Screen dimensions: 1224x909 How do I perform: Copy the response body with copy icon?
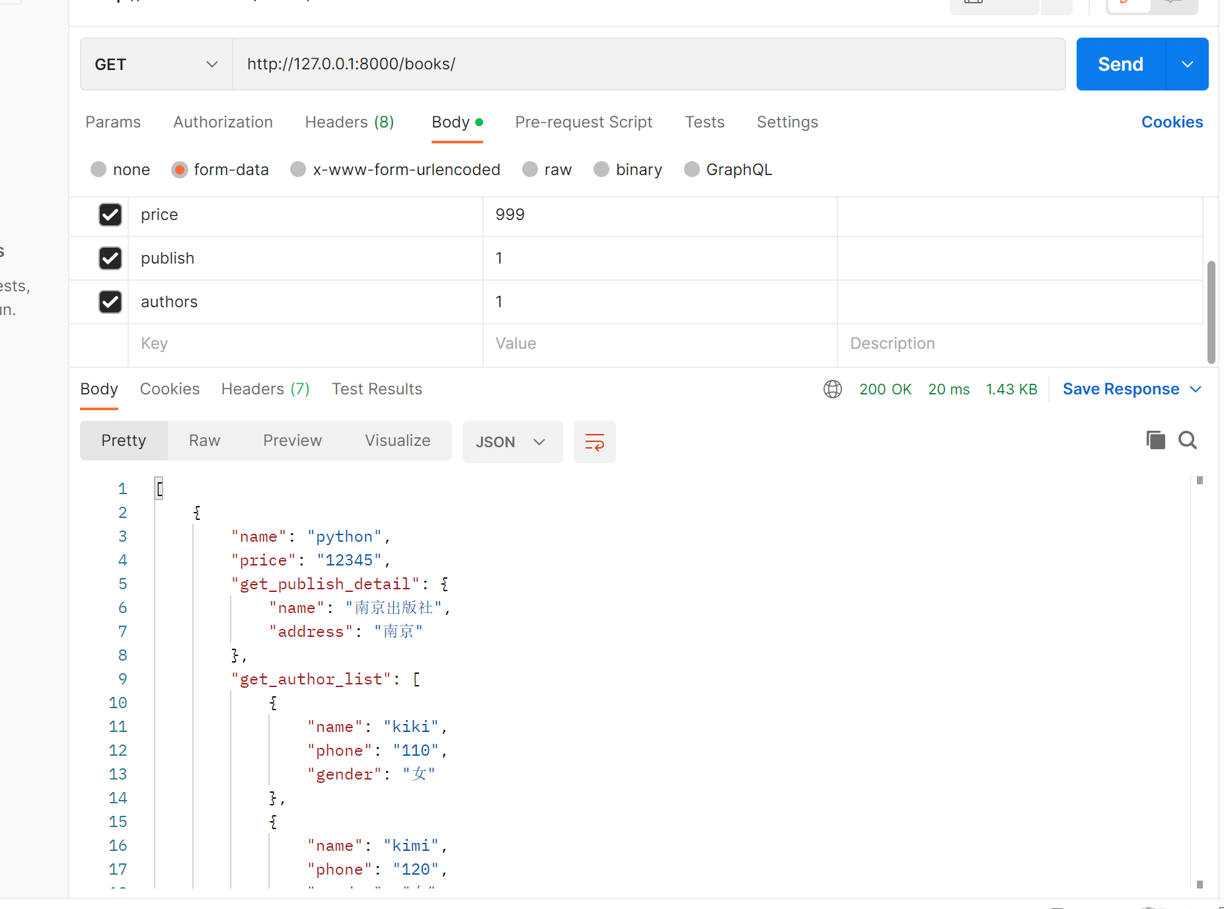click(x=1155, y=440)
